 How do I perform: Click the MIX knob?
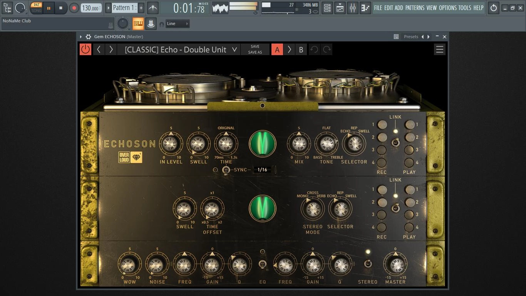[299, 144]
